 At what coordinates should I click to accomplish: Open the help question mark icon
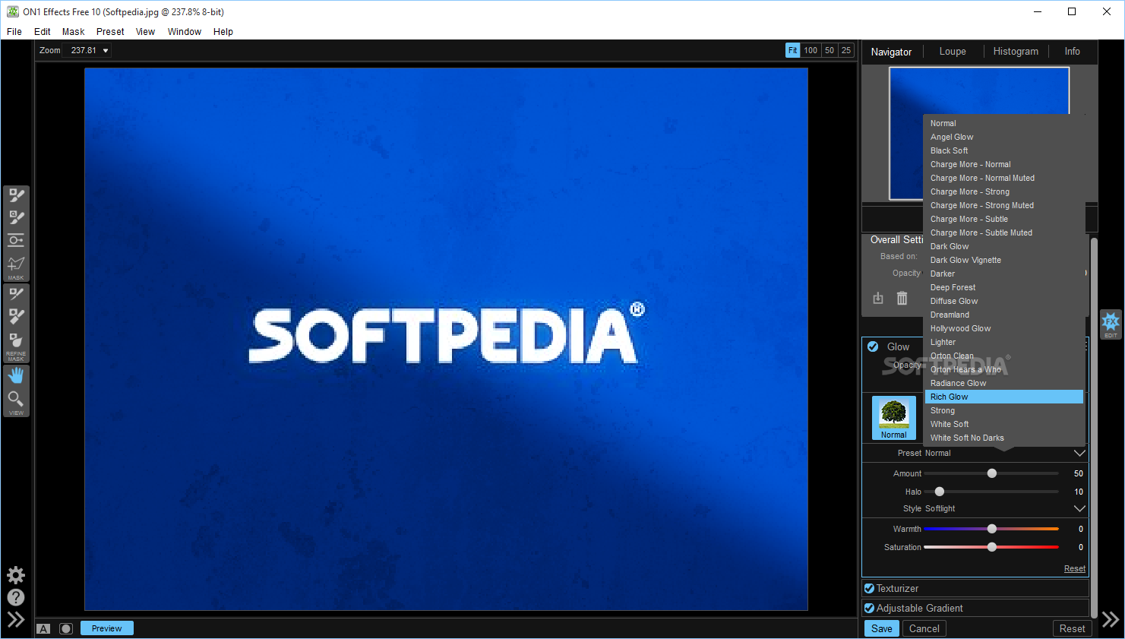pyautogui.click(x=16, y=598)
